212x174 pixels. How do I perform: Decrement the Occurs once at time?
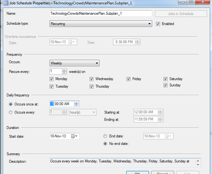coord(76,105)
